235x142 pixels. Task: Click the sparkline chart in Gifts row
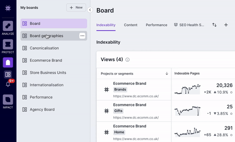(x=187, y=111)
